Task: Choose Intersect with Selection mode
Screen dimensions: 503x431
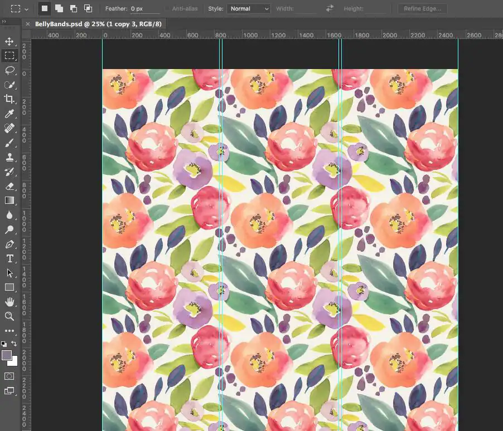Action: click(88, 9)
